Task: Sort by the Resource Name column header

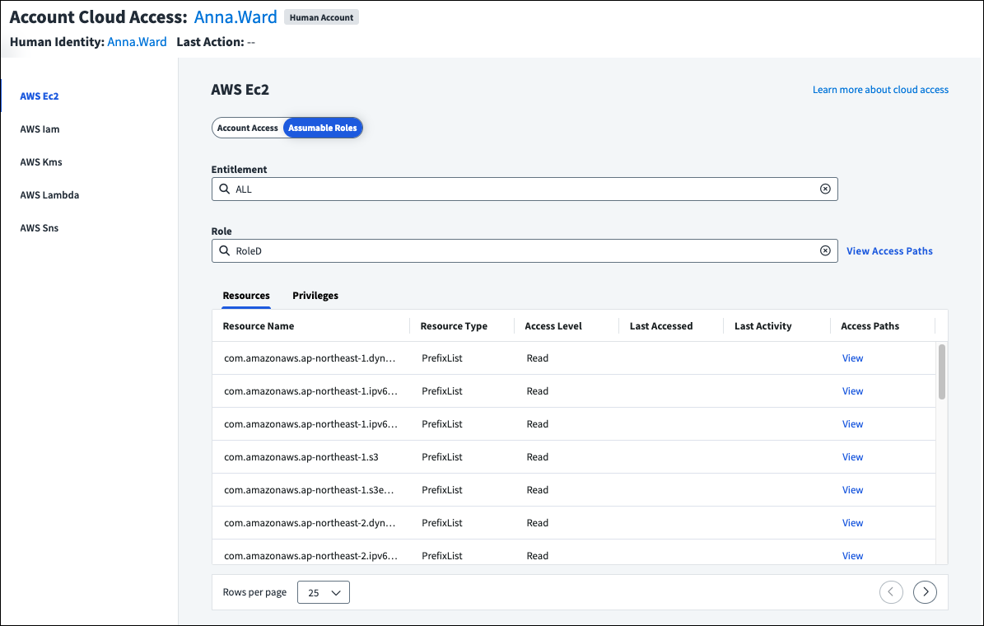Action: click(259, 326)
